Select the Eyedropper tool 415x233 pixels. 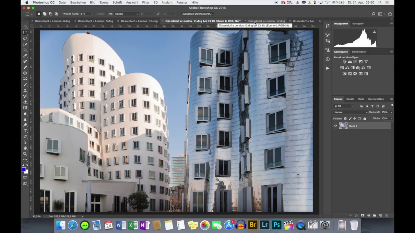(25, 56)
